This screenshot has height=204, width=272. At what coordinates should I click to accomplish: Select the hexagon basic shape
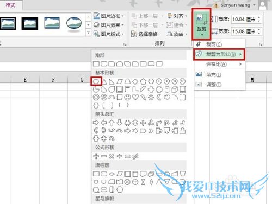tap(151, 81)
